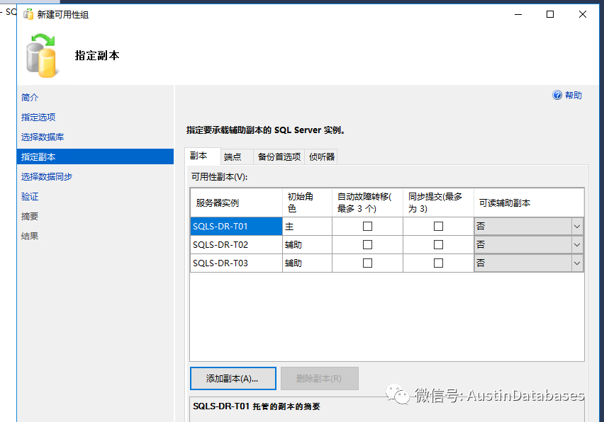Open readable secondary dropdown for SQLS-DR-T01
This screenshot has width=604, height=422.
[576, 226]
